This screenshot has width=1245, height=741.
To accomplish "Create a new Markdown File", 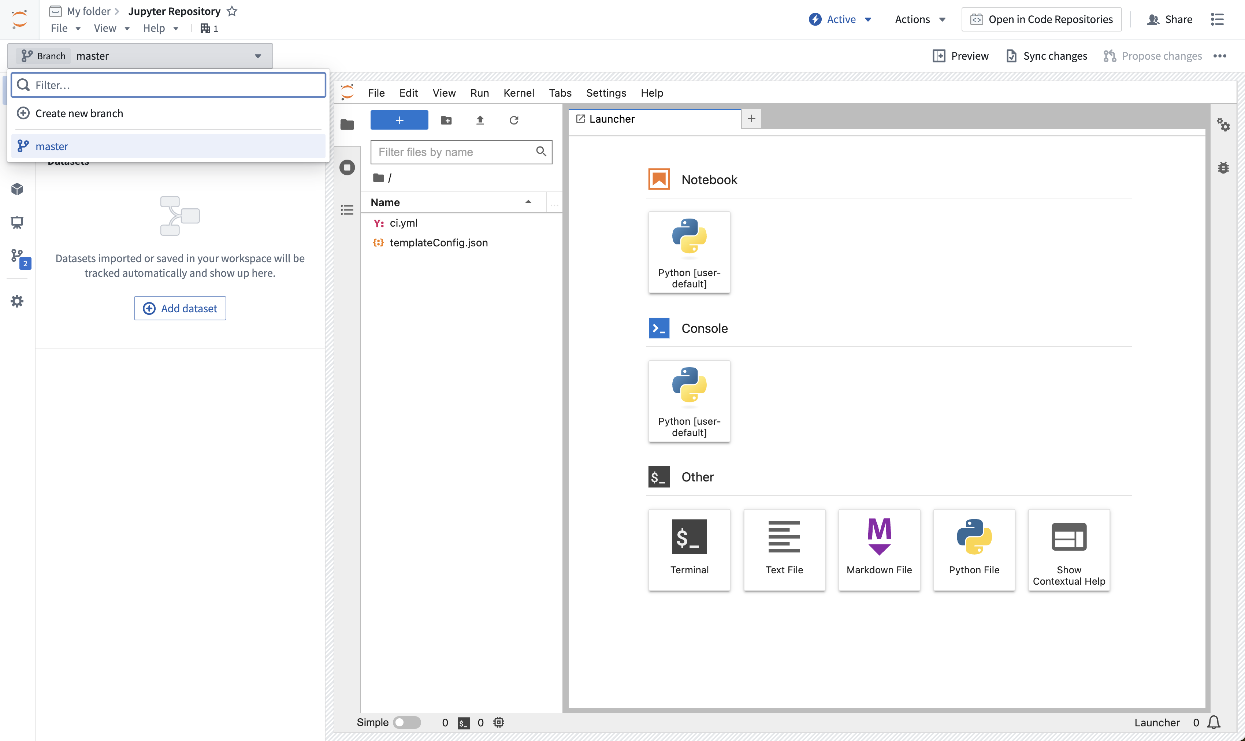I will 879,550.
